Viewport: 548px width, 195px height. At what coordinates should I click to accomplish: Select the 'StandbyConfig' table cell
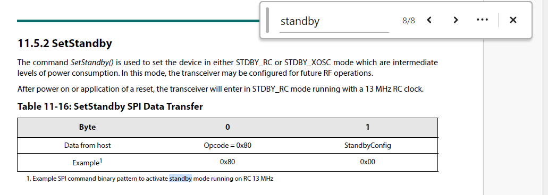point(367,145)
